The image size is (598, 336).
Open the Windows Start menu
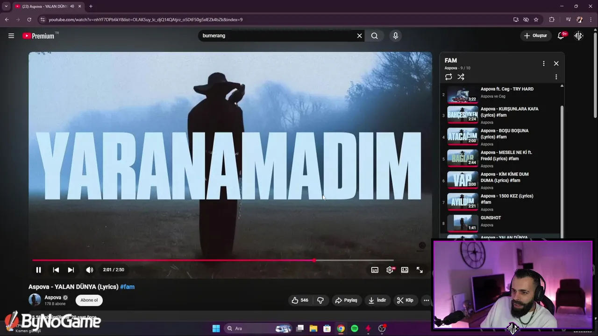pyautogui.click(x=216, y=329)
